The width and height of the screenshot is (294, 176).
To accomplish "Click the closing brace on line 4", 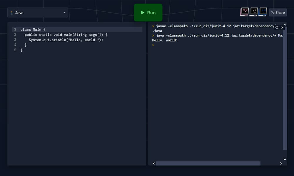I will tap(26, 45).
